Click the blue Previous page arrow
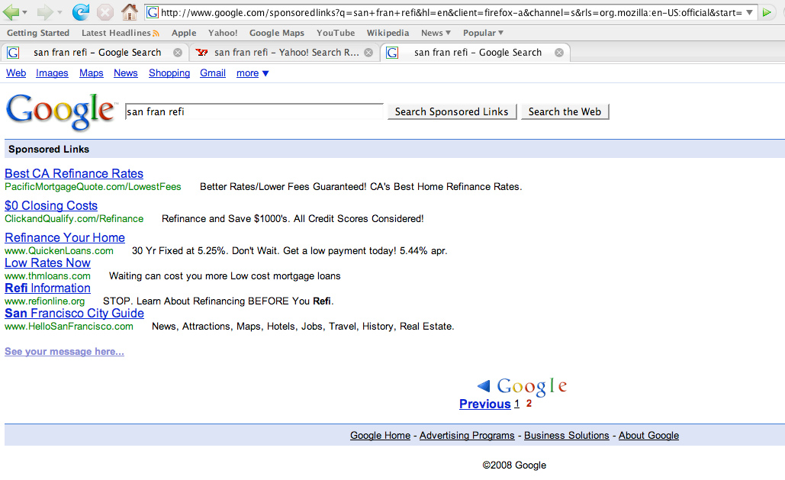The width and height of the screenshot is (785, 480). click(x=484, y=385)
